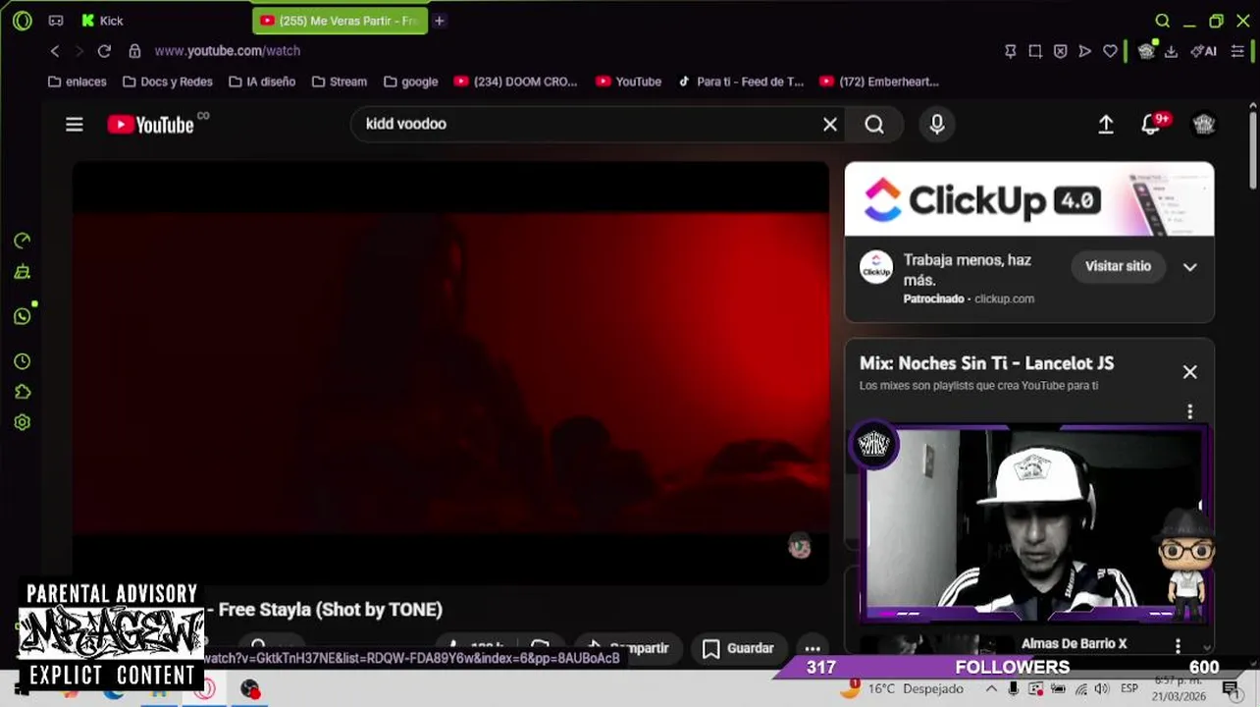
Task: Open weather widget 16°C Despejado
Action: pos(901,688)
